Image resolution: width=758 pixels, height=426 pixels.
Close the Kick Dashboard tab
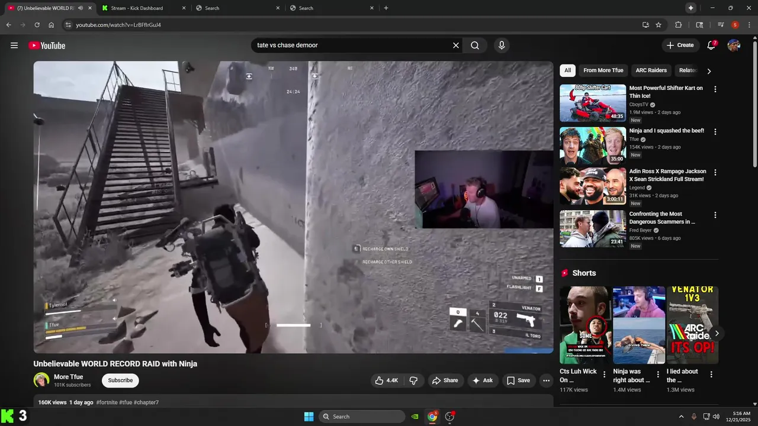point(184,8)
